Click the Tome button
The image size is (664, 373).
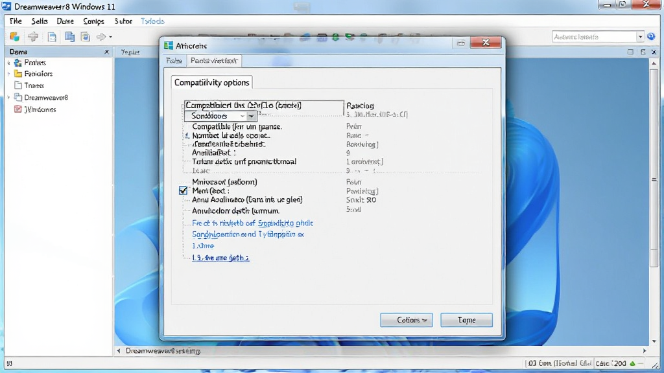[x=467, y=320]
